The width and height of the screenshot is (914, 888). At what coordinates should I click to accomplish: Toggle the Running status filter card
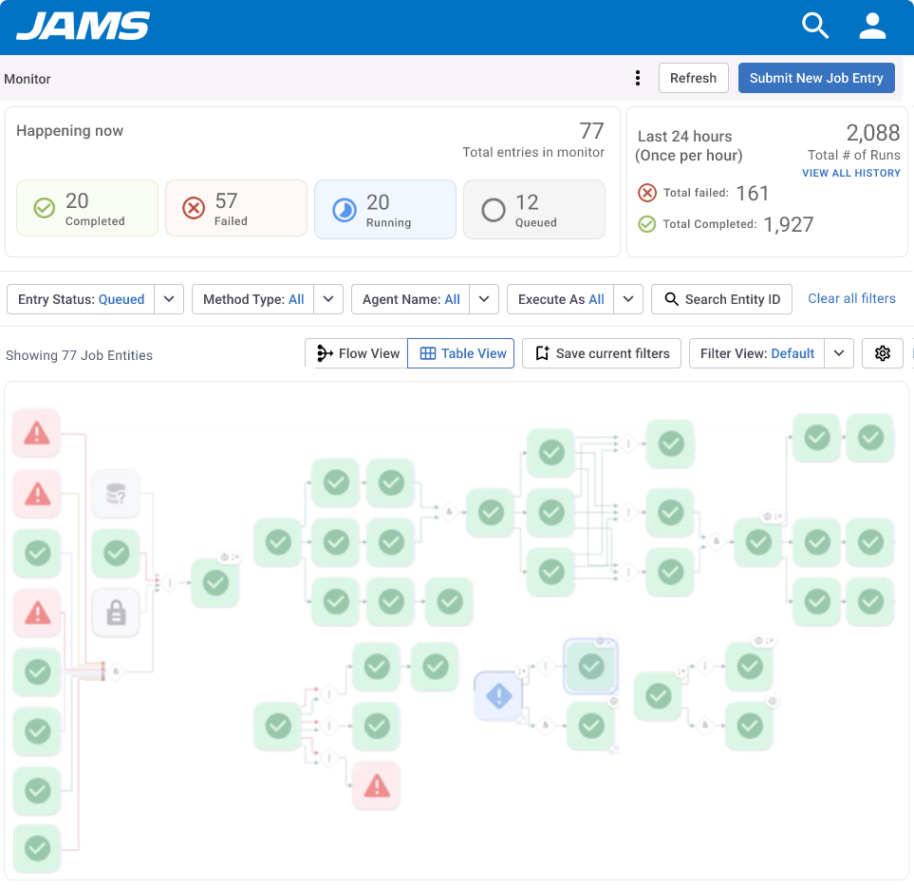(384, 208)
